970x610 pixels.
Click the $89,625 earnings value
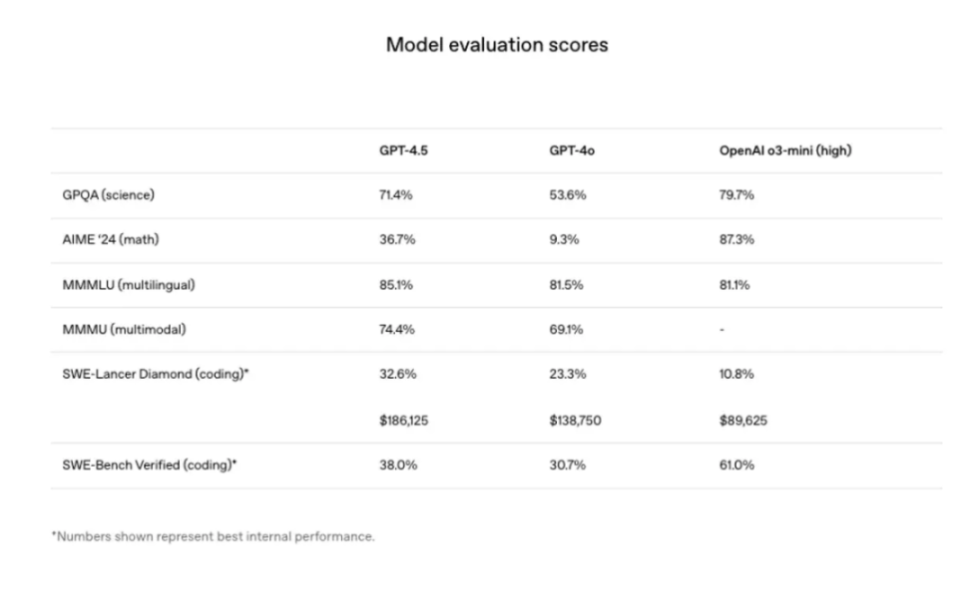(743, 421)
